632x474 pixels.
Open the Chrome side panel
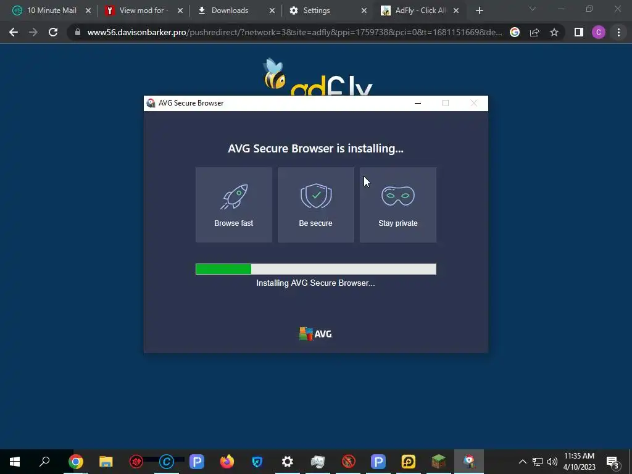(x=579, y=32)
